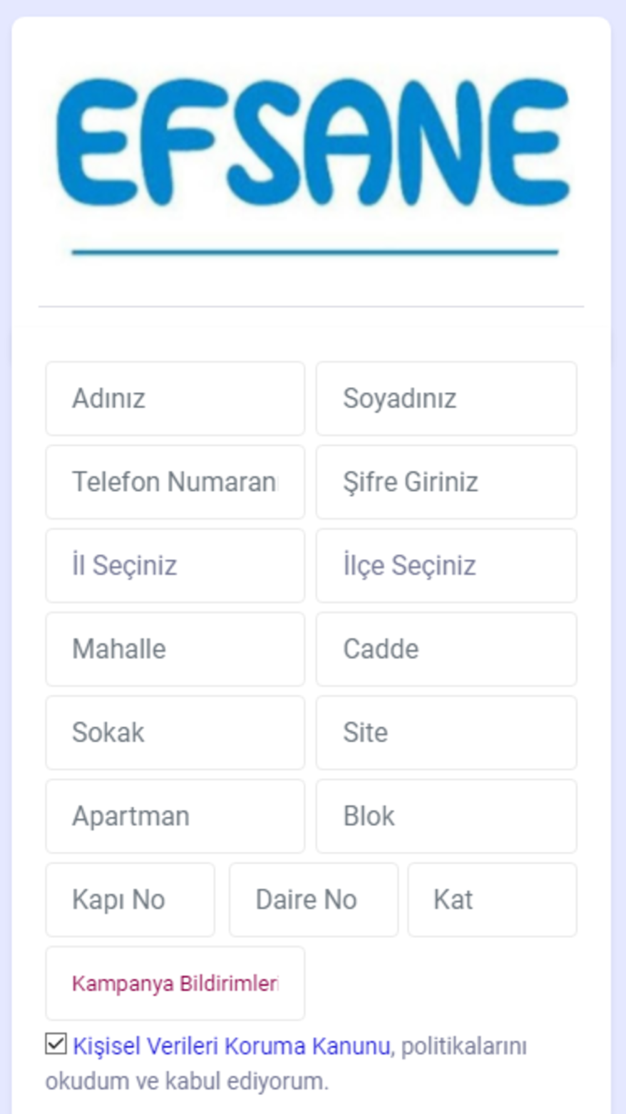This screenshot has width=626, height=1114.
Task: Focus the Şifre Giriniz password field
Action: [x=446, y=482]
